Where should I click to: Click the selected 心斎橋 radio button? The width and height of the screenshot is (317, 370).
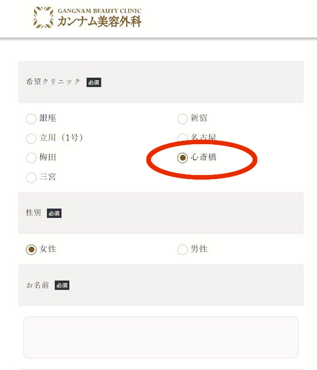point(182,158)
